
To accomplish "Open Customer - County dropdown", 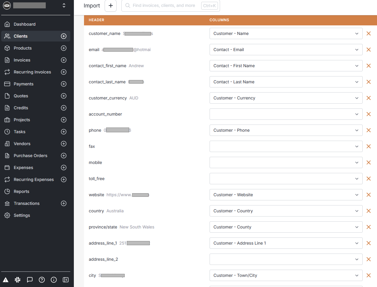I will point(286,227).
